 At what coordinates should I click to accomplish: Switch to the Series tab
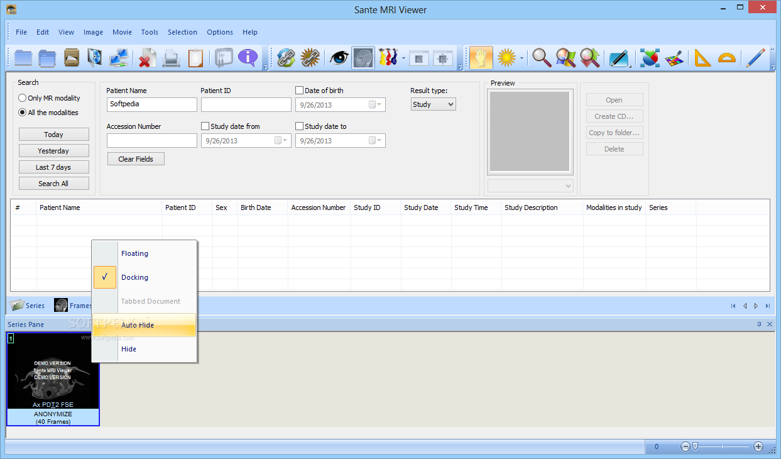click(28, 306)
